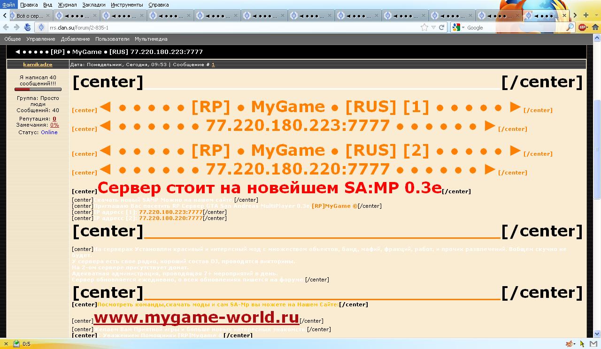Click the yellow cursor icon in status bar

(583, 344)
